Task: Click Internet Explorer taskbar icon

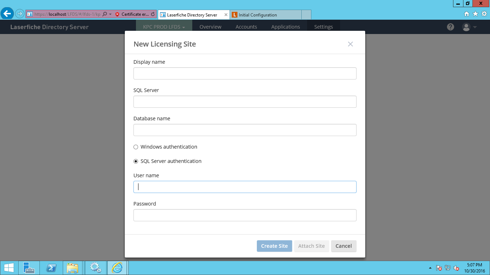Action: click(x=117, y=268)
